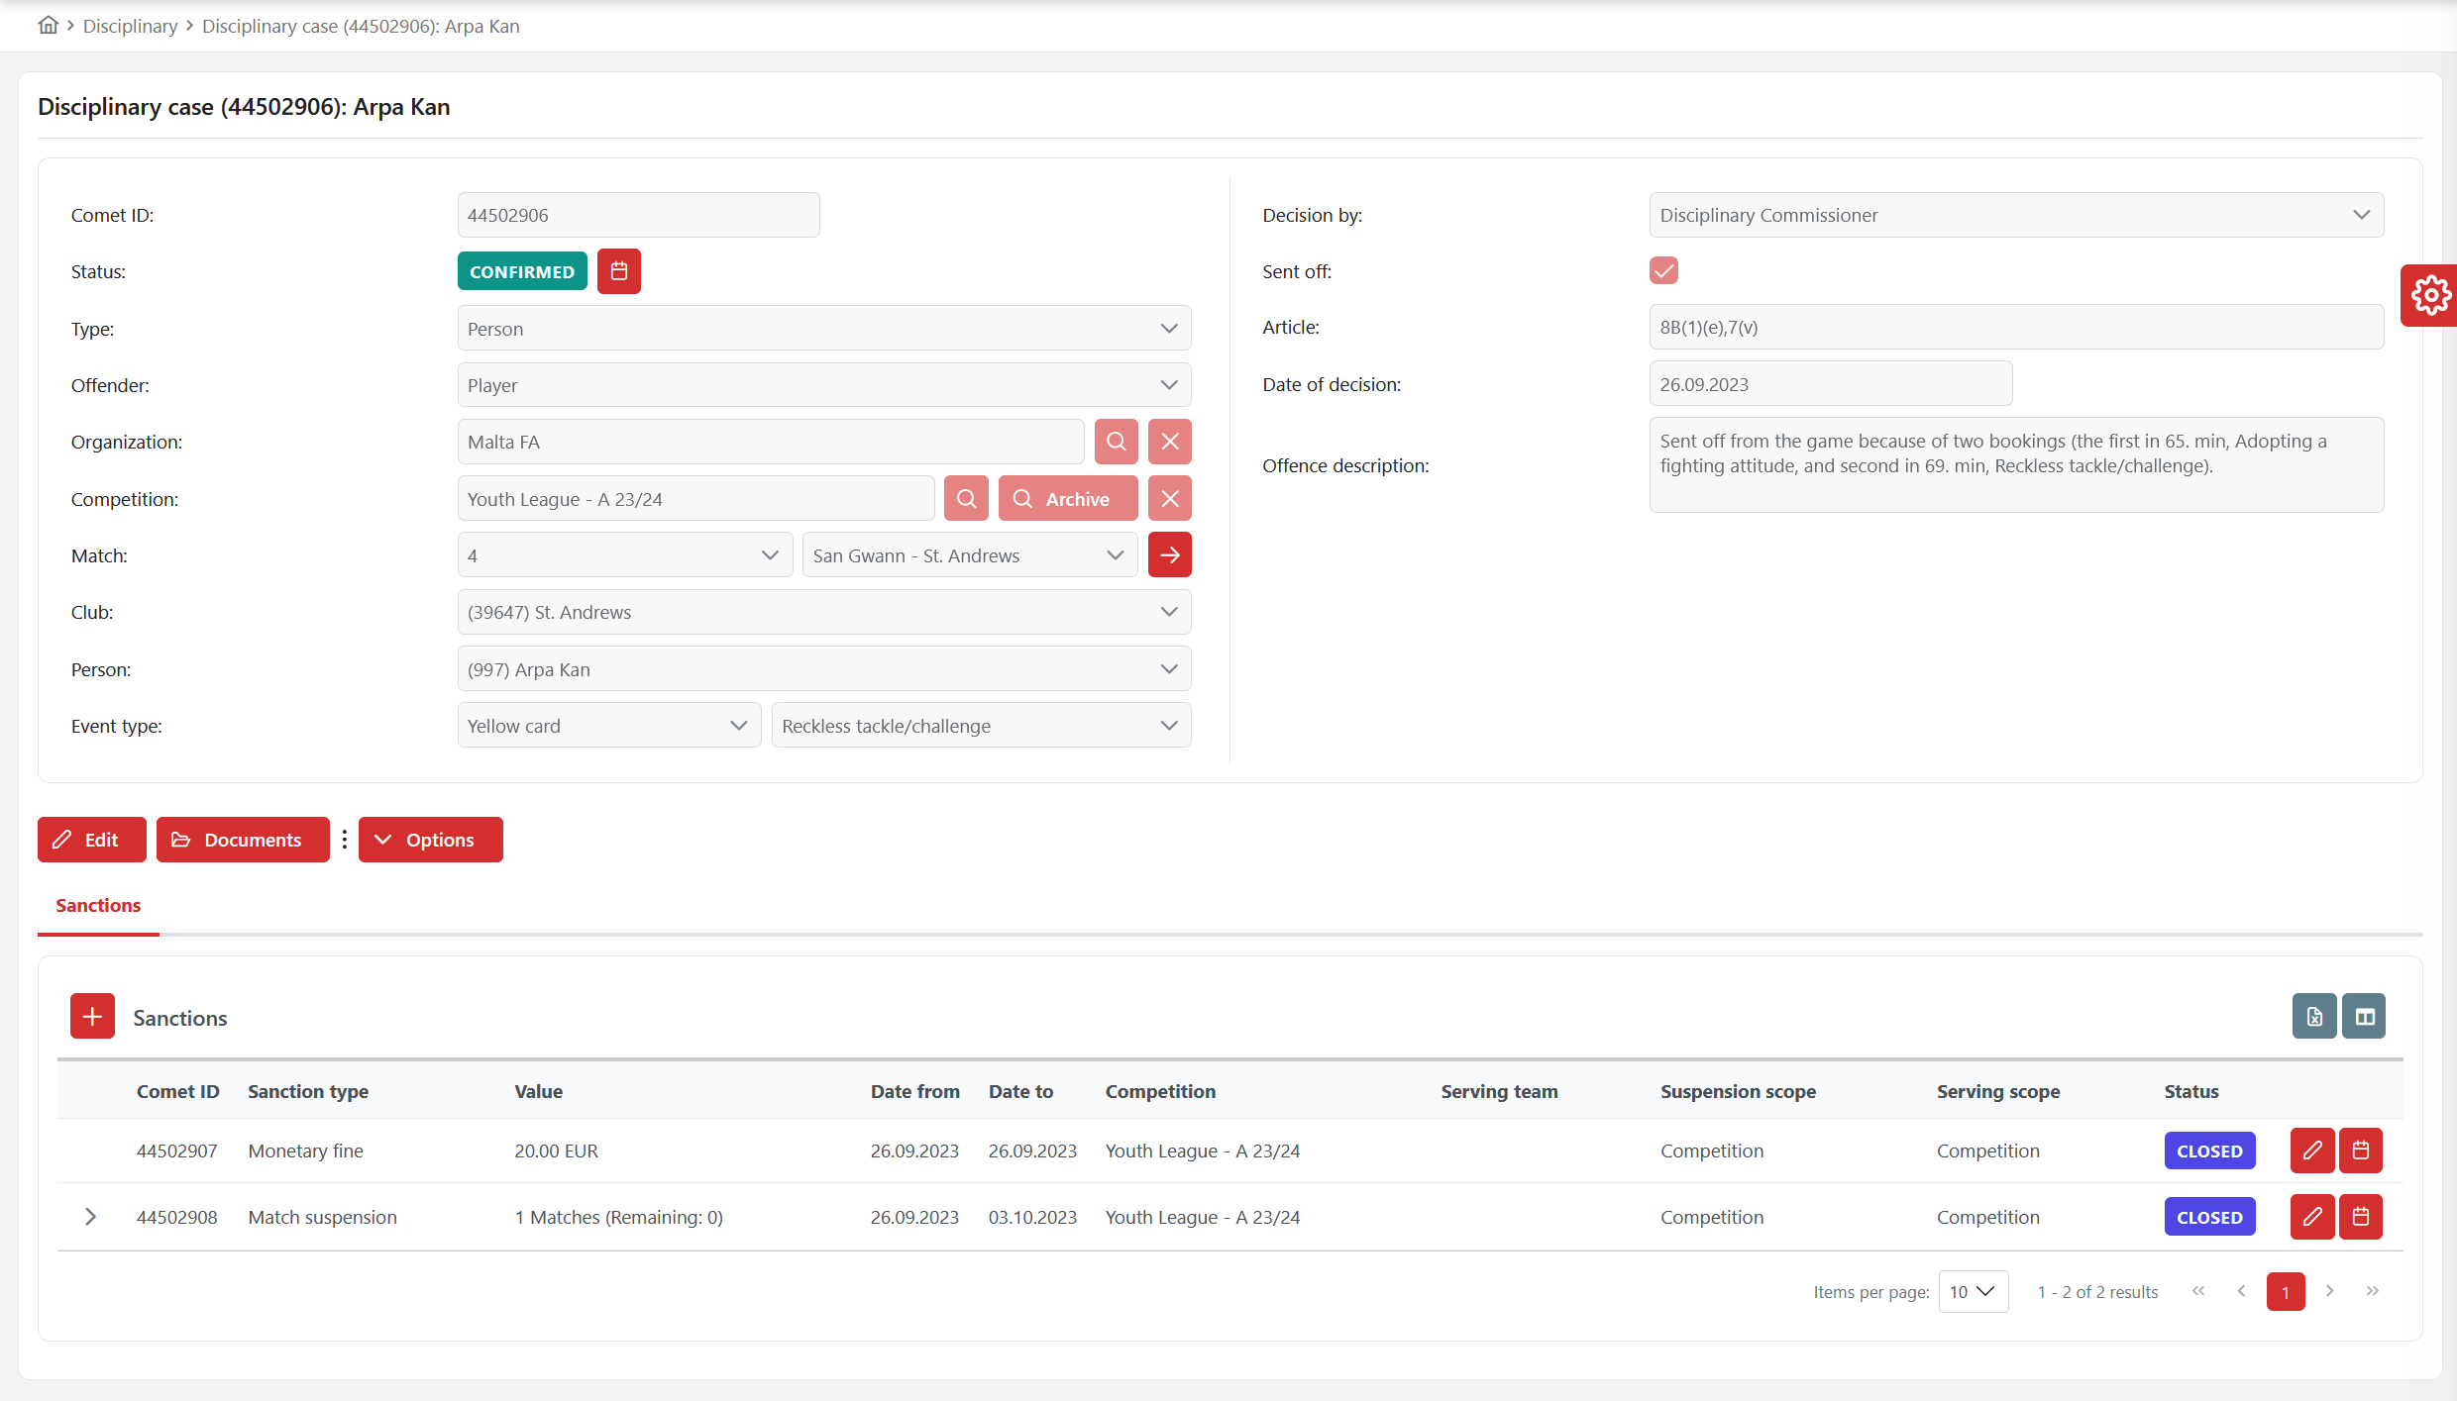Clear the Competition field with X icon
2457x1401 pixels.
tap(1169, 499)
